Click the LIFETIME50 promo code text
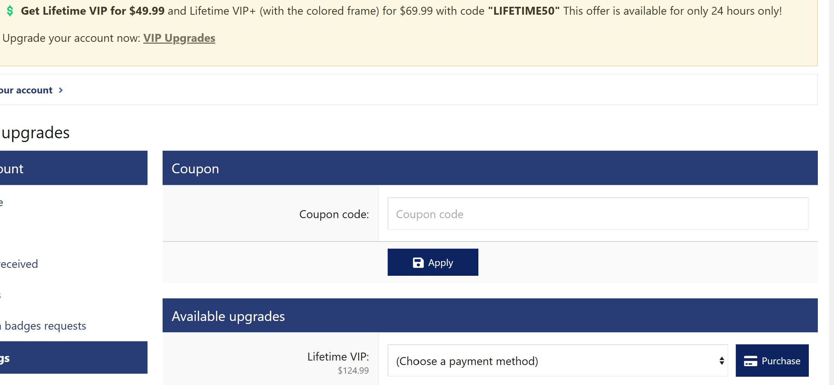The height and width of the screenshot is (385, 834). click(524, 11)
